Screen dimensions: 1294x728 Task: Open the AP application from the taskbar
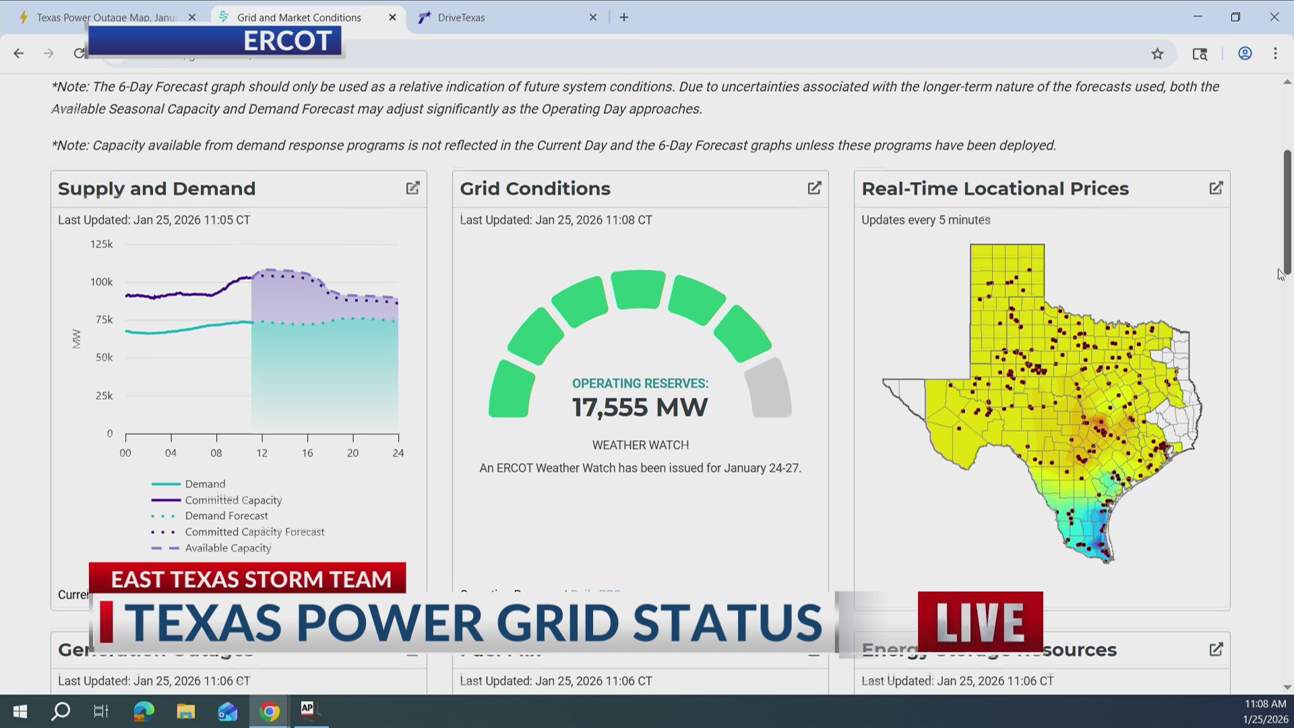(x=309, y=711)
